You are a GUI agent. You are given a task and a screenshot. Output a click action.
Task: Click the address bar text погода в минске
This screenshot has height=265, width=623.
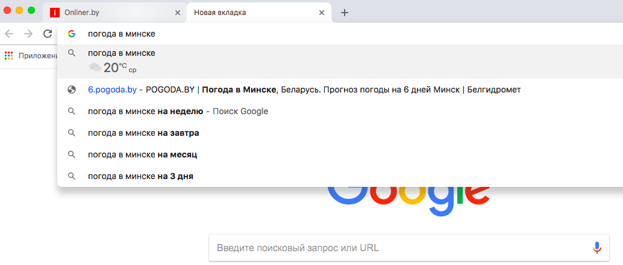point(122,34)
